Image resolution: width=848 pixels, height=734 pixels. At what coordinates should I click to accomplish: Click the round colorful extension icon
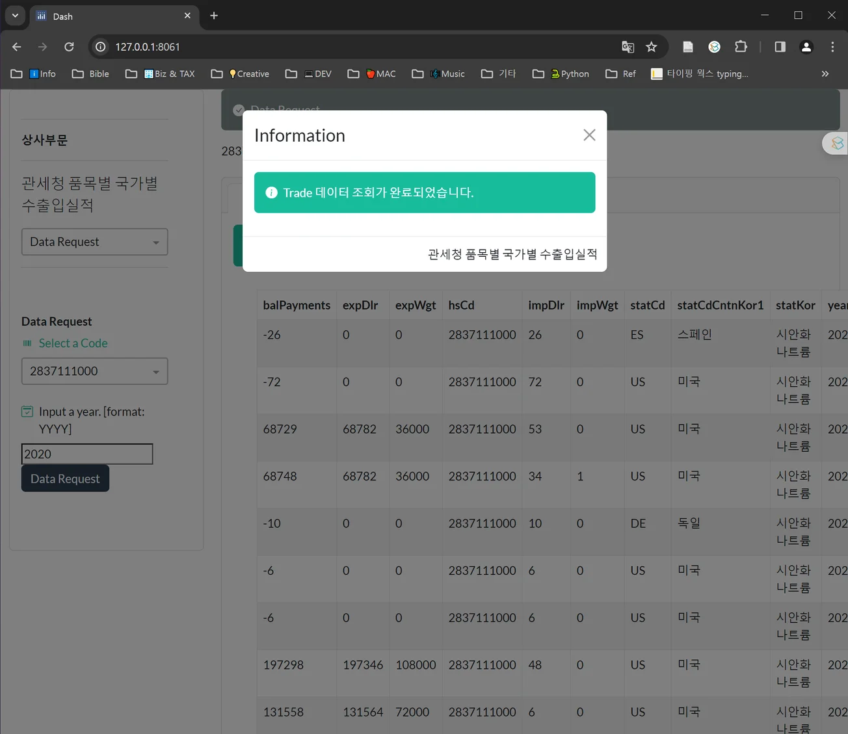[x=714, y=47]
